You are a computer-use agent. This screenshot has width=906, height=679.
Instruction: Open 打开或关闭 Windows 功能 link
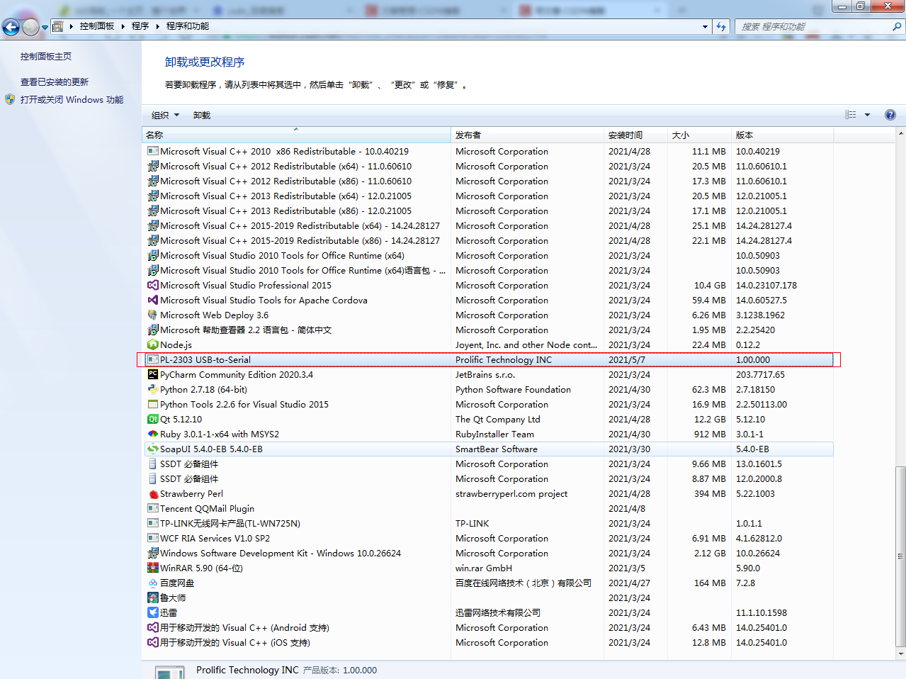tap(72, 100)
